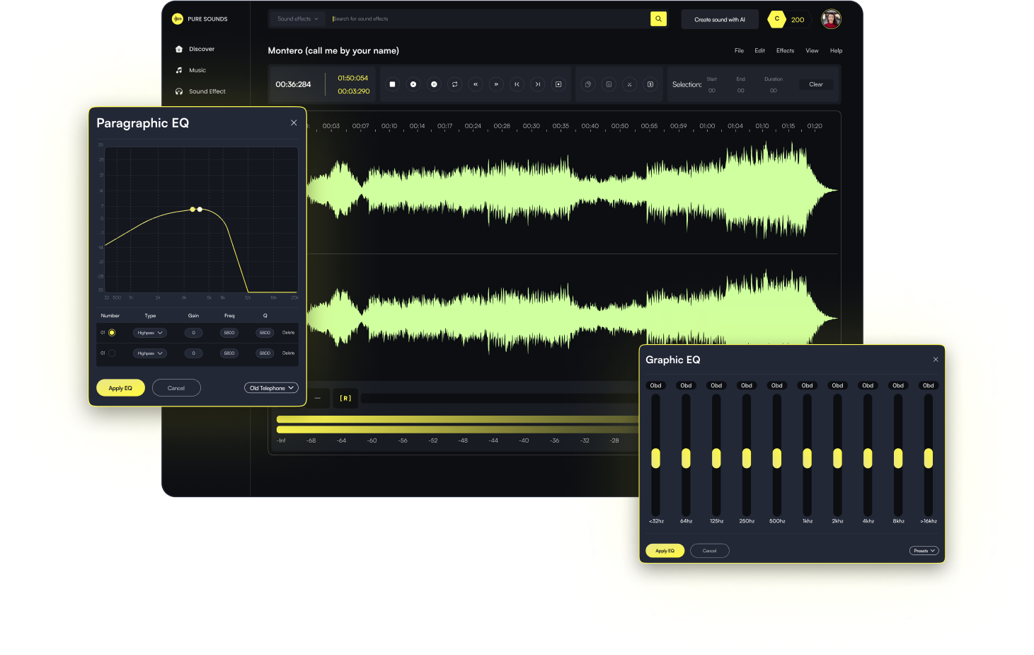The width and height of the screenshot is (1034, 655).
Task: Click Create sound with AI button
Action: (x=720, y=19)
